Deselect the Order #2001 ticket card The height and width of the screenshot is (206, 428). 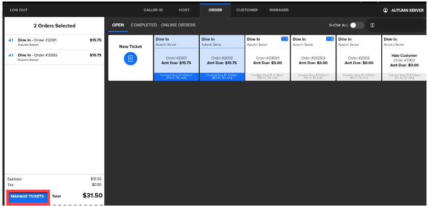tap(176, 58)
